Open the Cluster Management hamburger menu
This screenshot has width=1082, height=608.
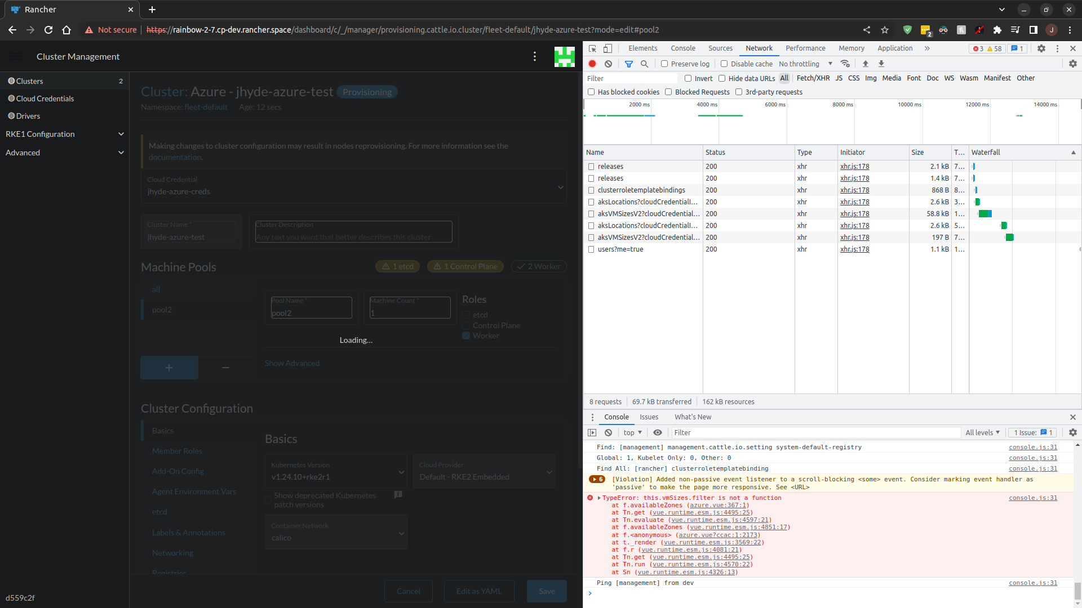pos(15,56)
